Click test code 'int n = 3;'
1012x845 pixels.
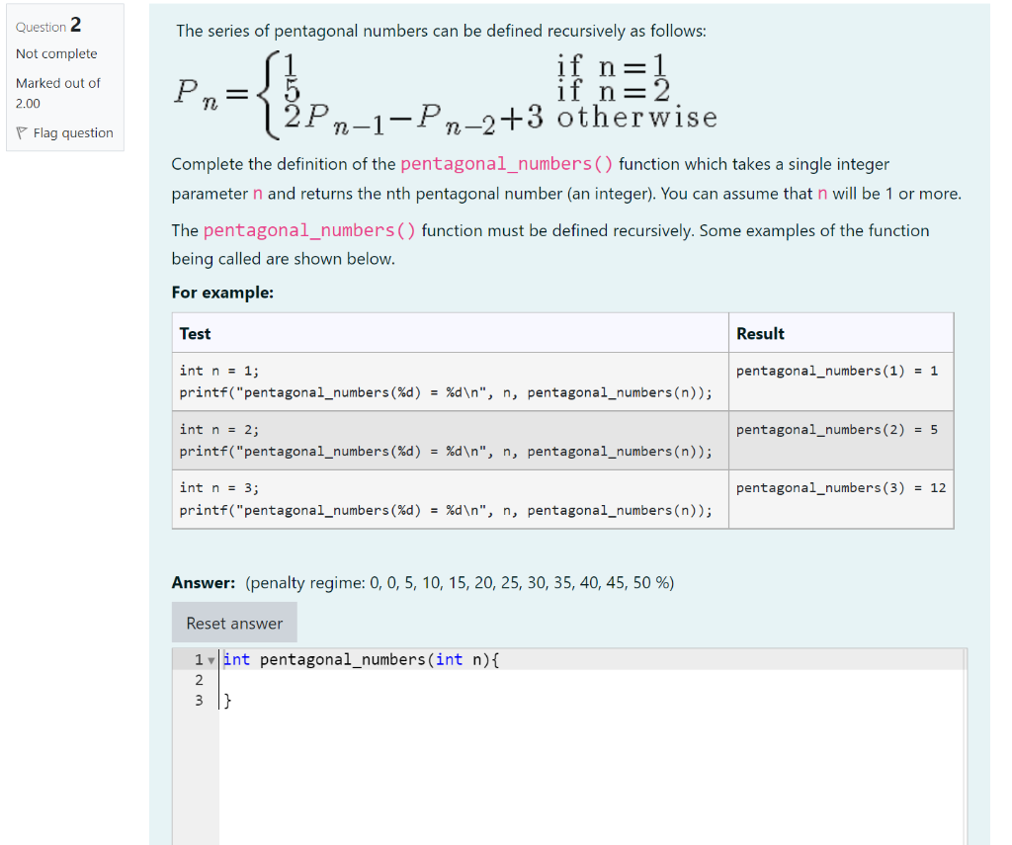pyautogui.click(x=218, y=488)
